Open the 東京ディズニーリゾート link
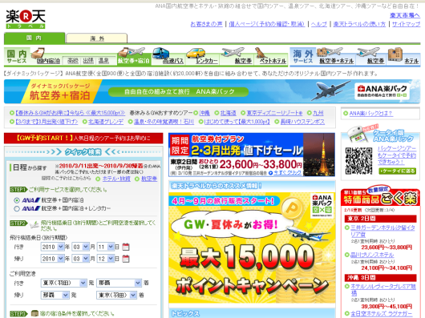 (x=274, y=113)
